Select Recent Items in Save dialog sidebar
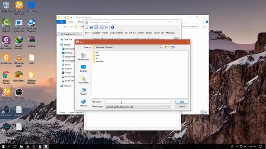 click(x=83, y=57)
